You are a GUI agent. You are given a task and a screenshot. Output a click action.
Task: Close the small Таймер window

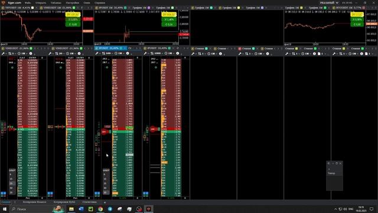340,163
